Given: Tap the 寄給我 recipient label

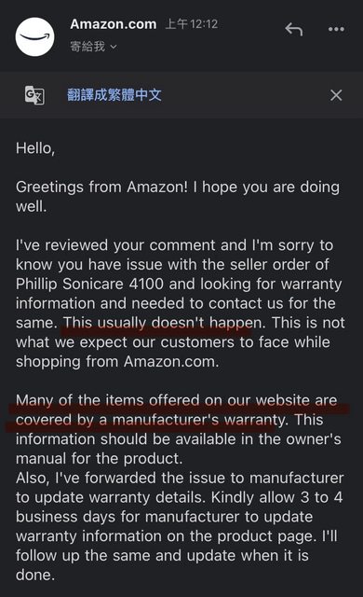Looking at the screenshot, I should pos(87,47).
